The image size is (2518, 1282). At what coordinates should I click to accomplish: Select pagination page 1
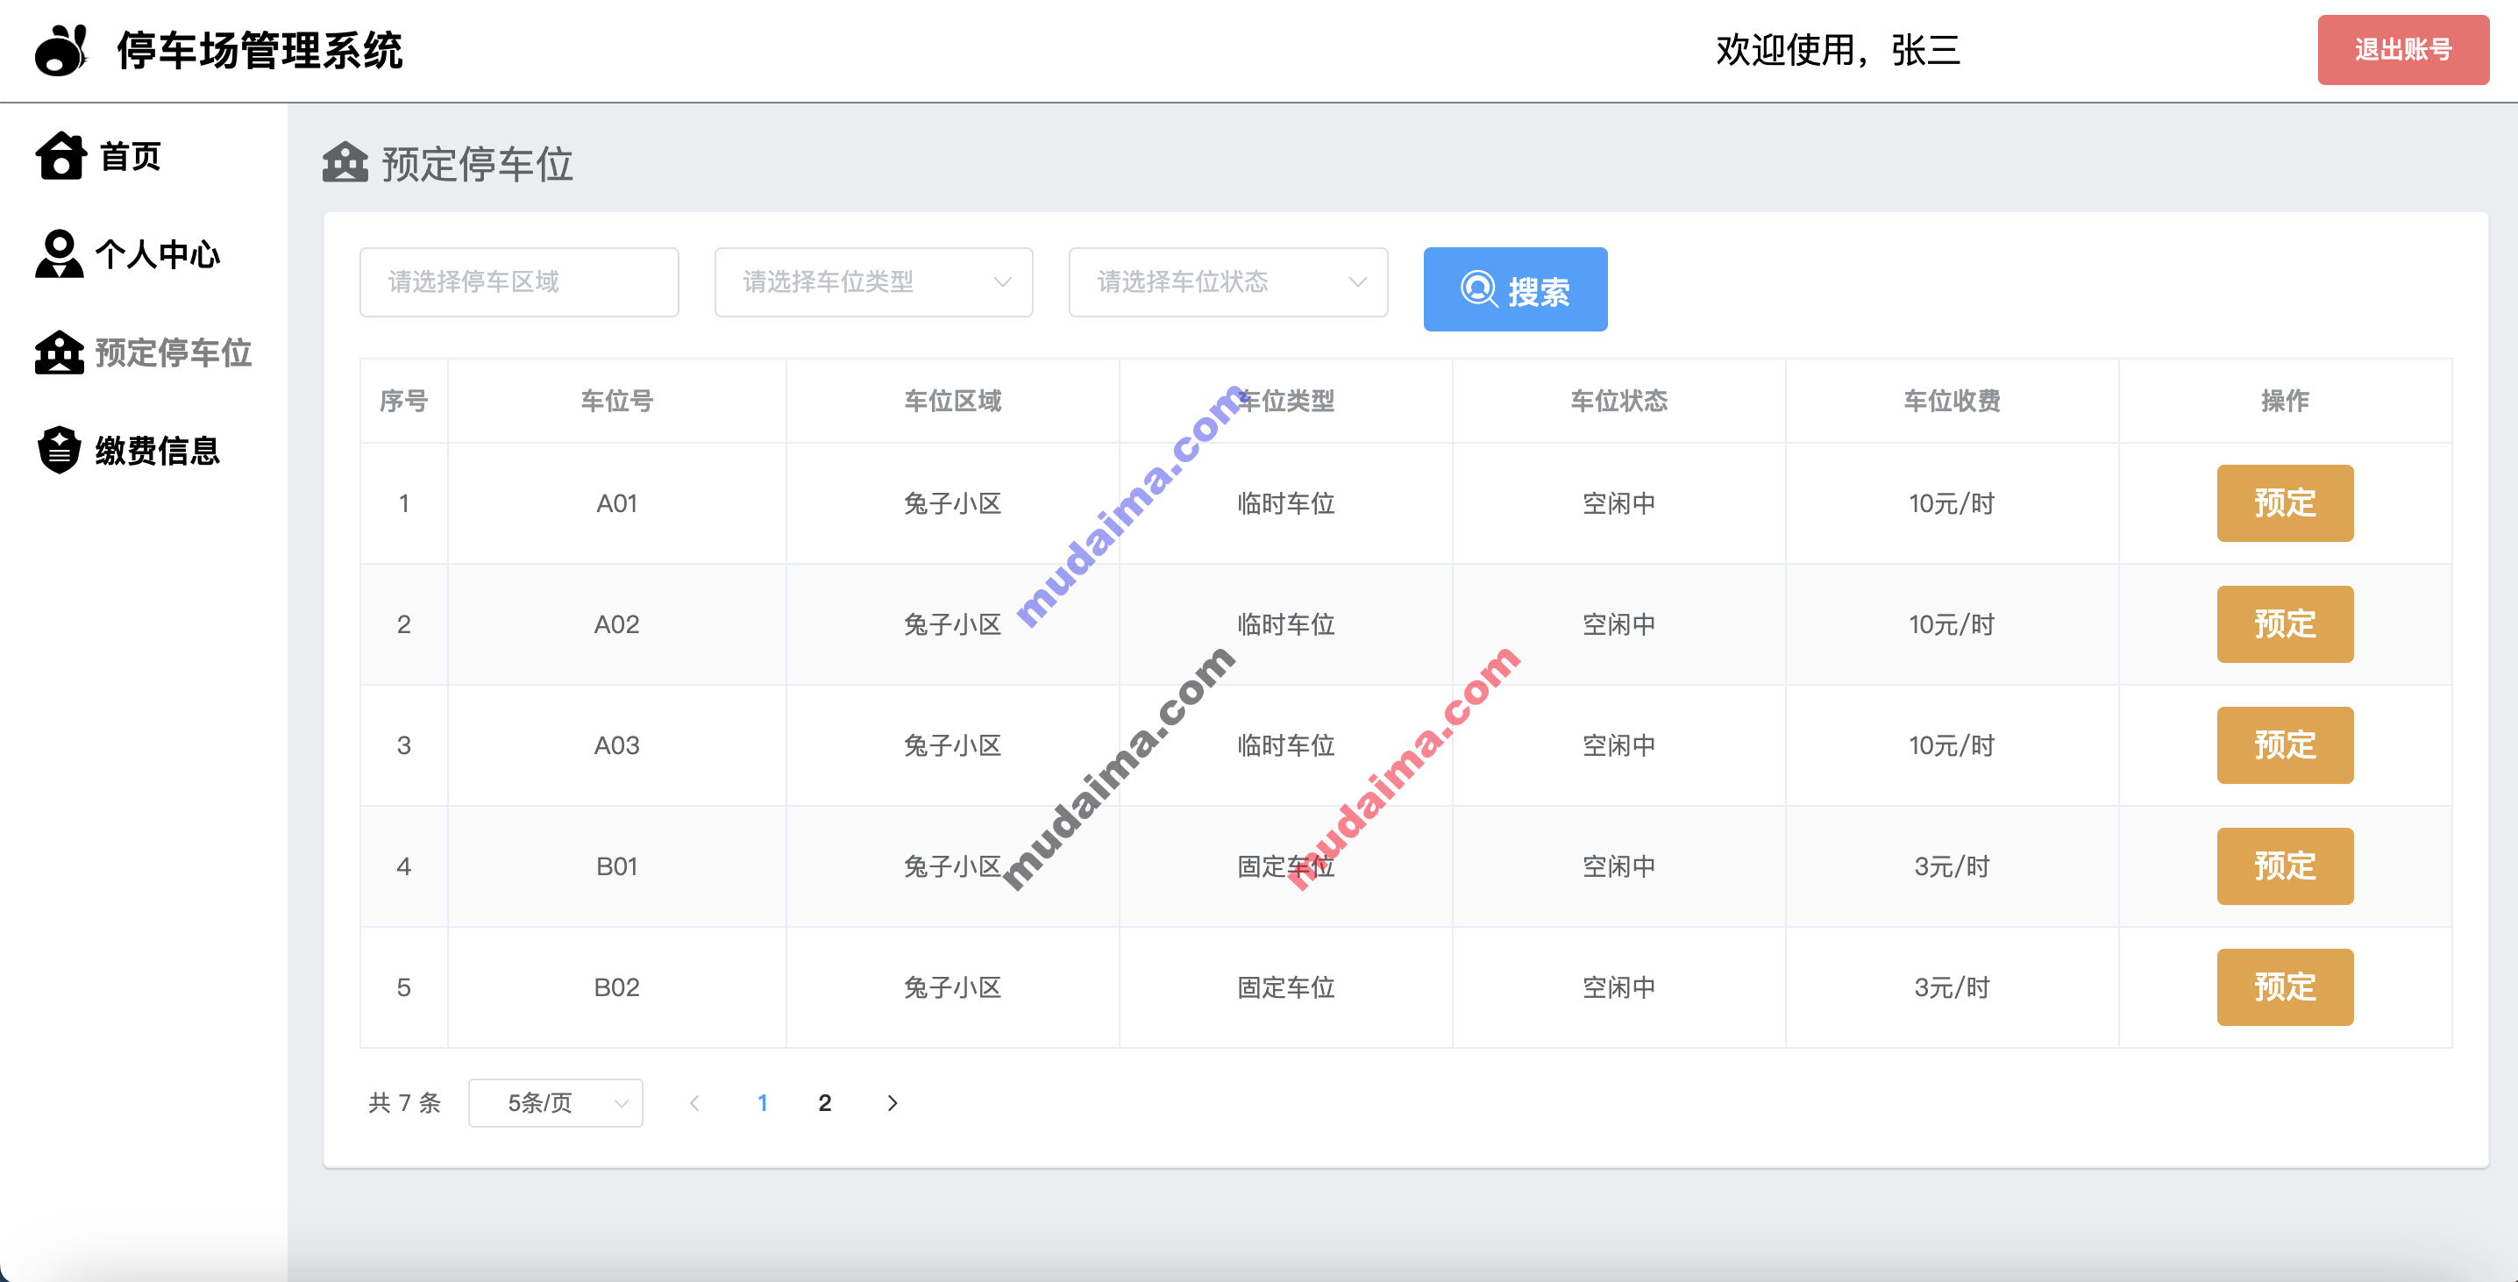763,1103
